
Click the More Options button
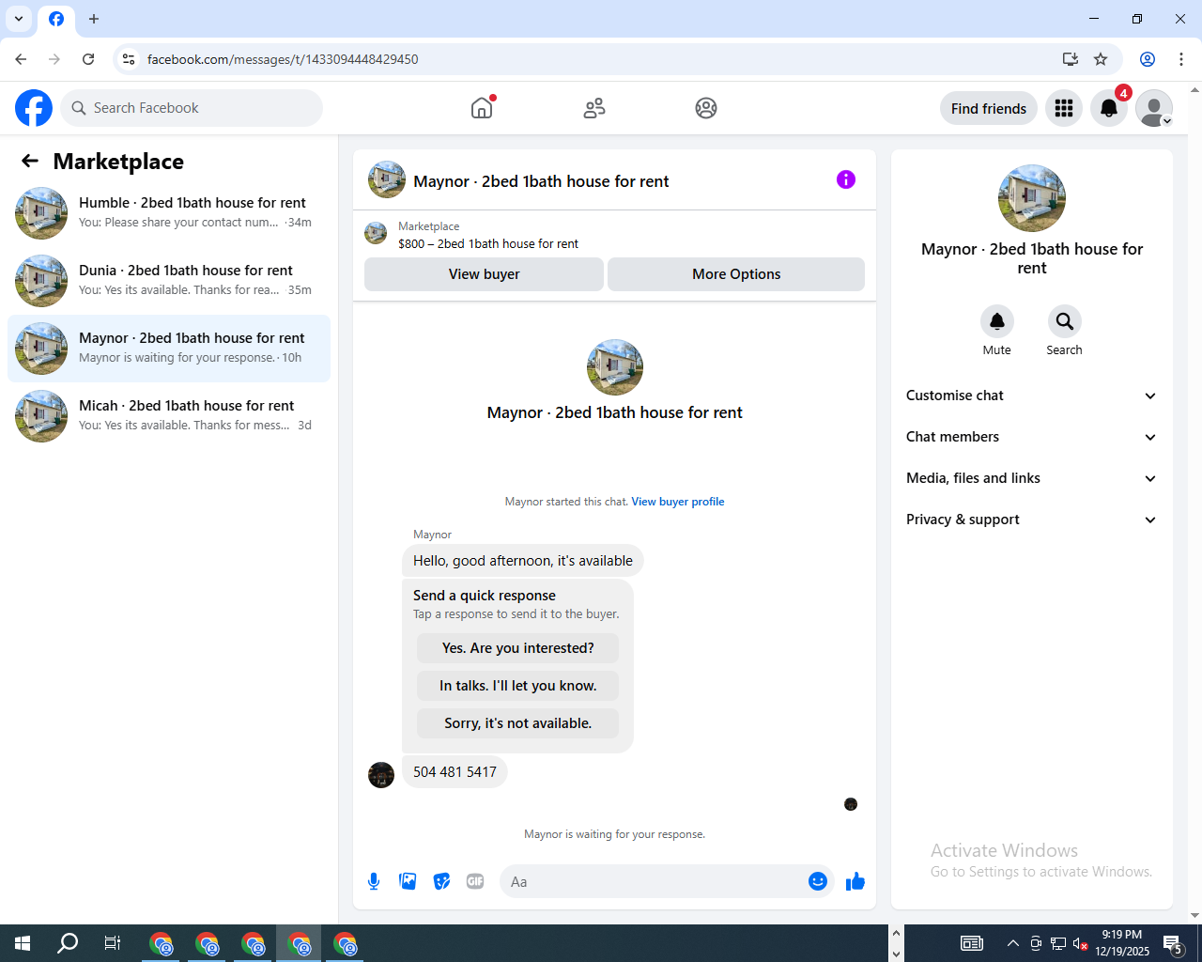(x=736, y=274)
